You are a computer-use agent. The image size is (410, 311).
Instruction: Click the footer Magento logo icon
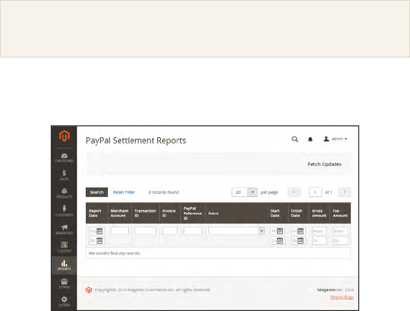tap(89, 290)
